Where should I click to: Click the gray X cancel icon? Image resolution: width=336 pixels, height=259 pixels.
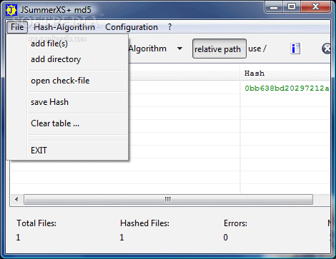click(x=326, y=49)
